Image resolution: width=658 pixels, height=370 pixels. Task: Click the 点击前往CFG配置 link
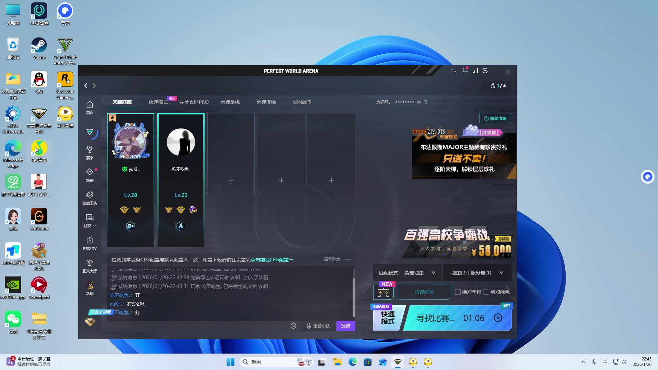272,260
